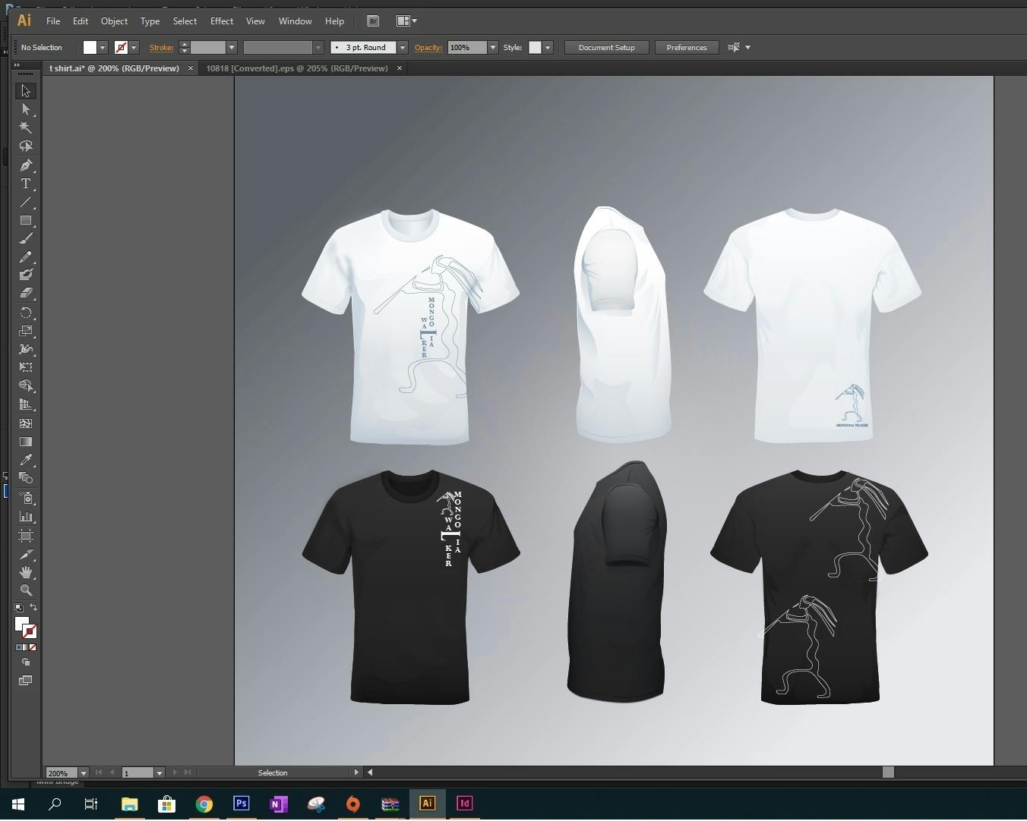Open the Effect menu
This screenshot has width=1027, height=821.
[x=221, y=21]
